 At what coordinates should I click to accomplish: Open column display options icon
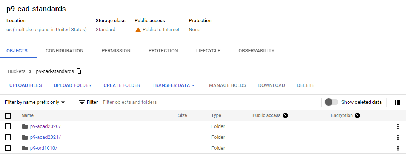[397, 102]
